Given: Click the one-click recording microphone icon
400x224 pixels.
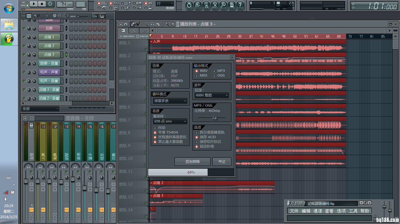Looking at the screenshot, I should [223, 5].
